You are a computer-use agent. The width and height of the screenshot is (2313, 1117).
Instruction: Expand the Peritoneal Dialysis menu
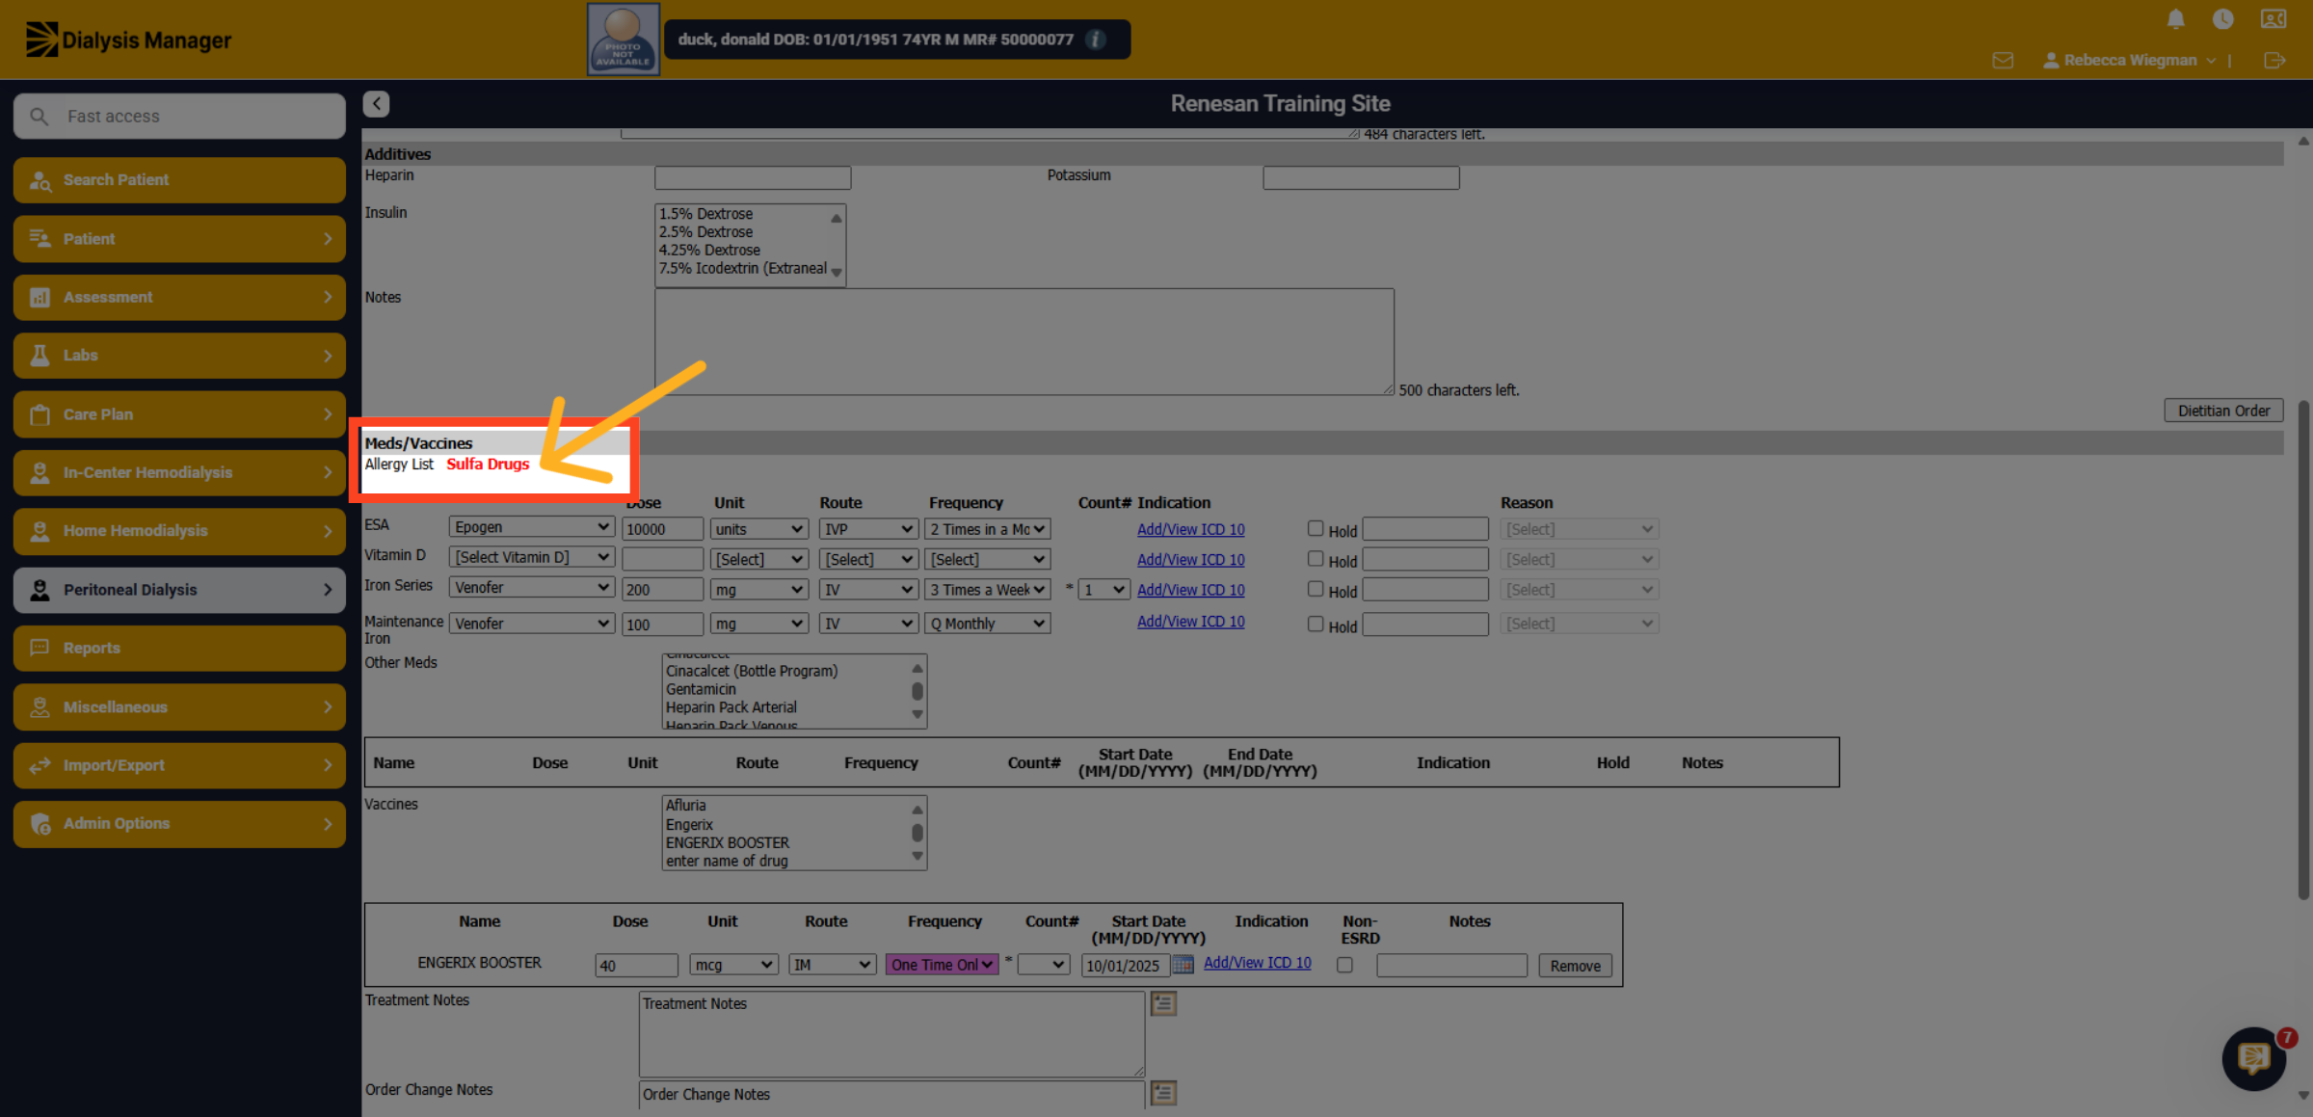[x=179, y=590]
